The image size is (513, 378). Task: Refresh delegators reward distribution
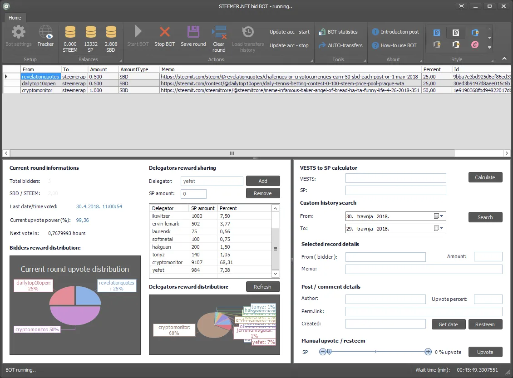(x=263, y=287)
